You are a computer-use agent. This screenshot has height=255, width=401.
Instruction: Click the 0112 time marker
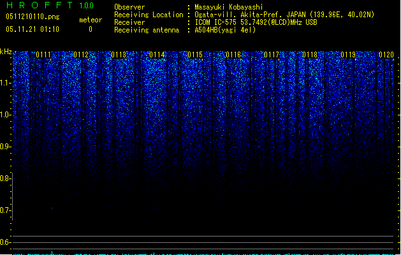81,55
